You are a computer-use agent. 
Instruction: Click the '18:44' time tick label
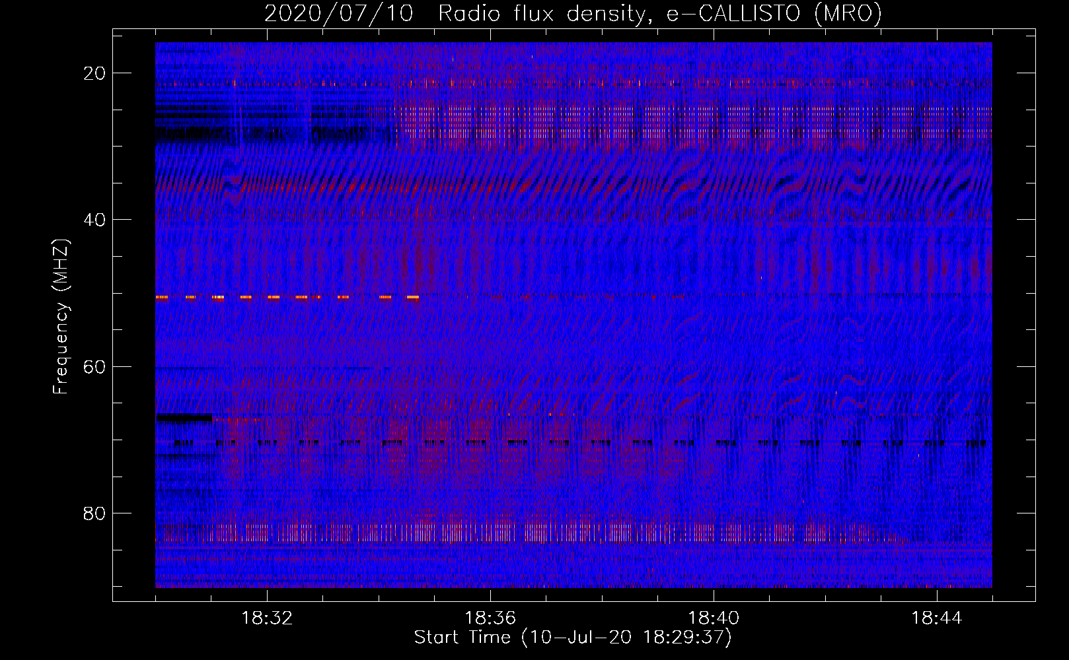click(937, 618)
